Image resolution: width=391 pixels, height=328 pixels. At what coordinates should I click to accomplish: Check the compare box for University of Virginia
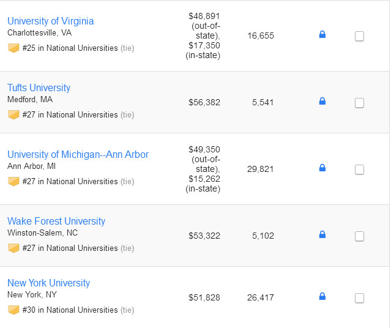click(359, 36)
